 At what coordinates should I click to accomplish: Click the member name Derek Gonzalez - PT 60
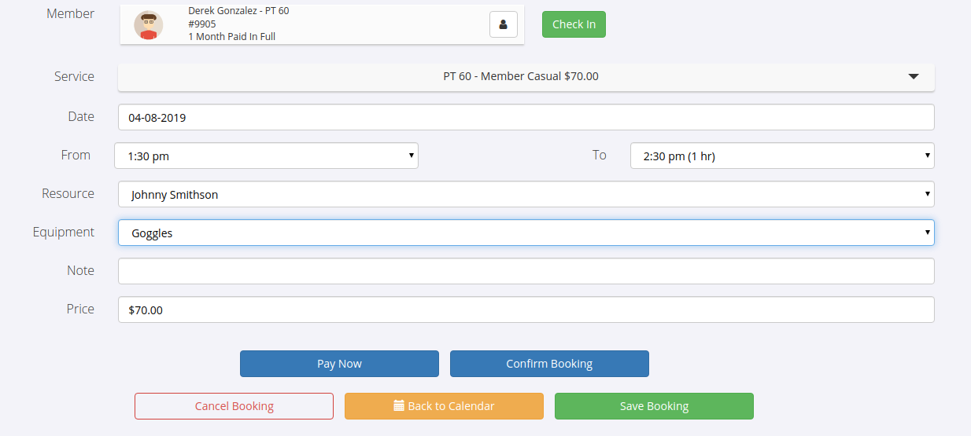coord(238,11)
